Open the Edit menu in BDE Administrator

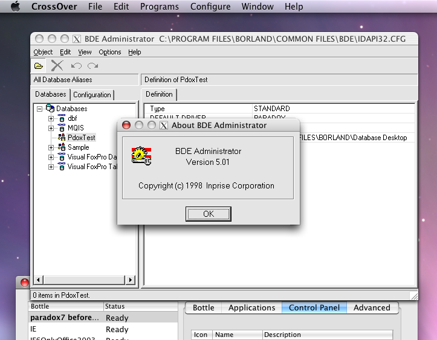coord(65,52)
